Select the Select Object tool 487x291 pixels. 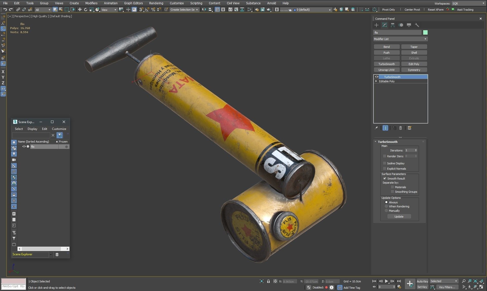click(x=55, y=10)
